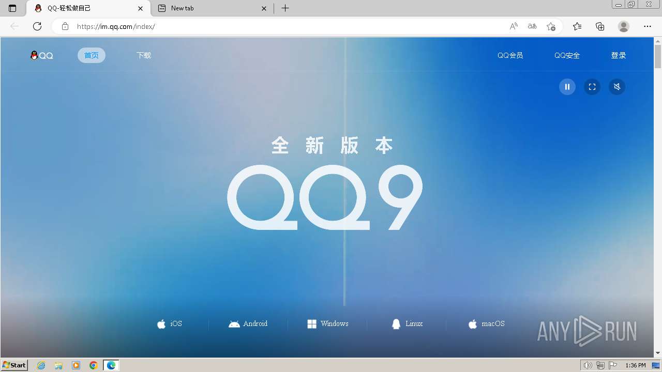The image size is (662, 372).
Task: Close the QQ-轻松做自己 tab
Action: point(140,8)
